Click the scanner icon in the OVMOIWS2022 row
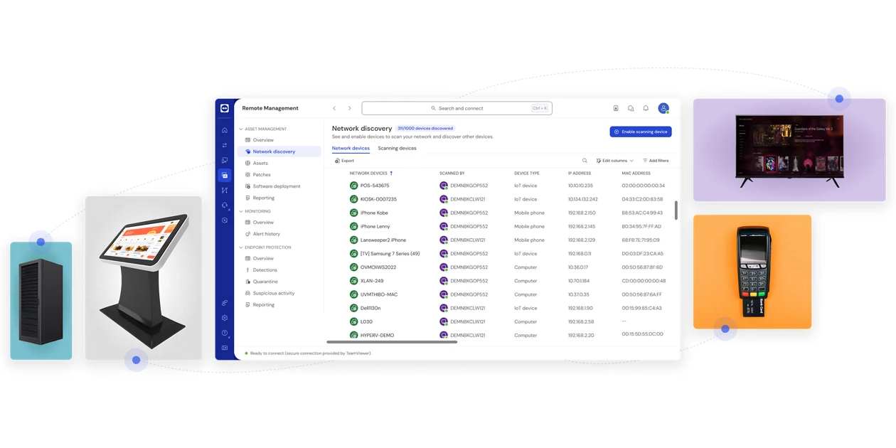896x448 pixels. 443,267
